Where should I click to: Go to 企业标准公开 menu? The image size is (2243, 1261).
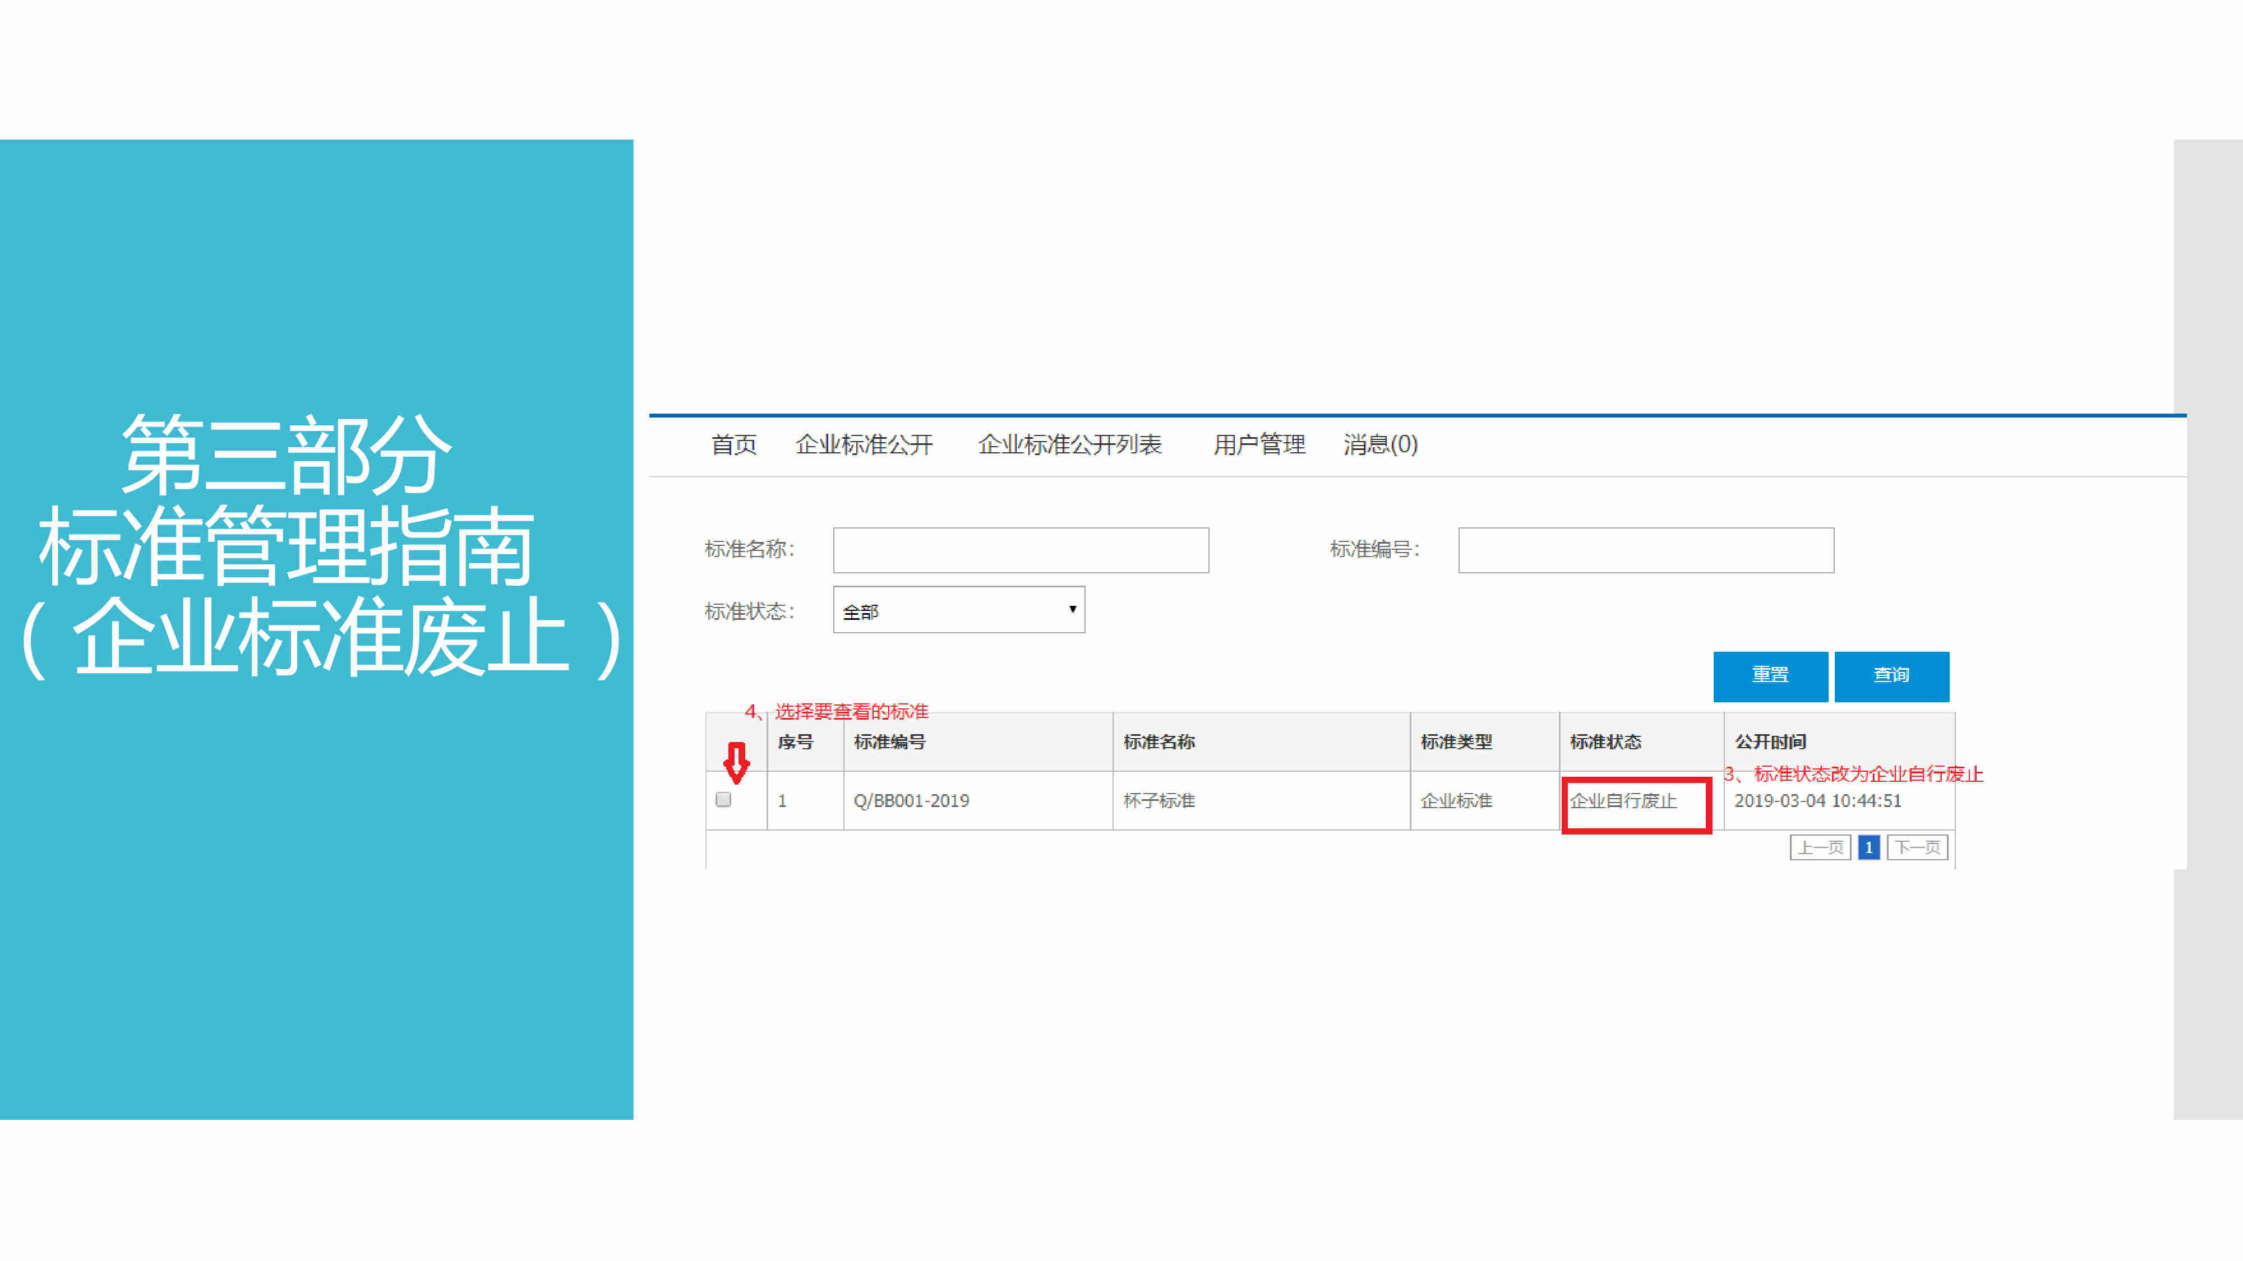point(864,444)
